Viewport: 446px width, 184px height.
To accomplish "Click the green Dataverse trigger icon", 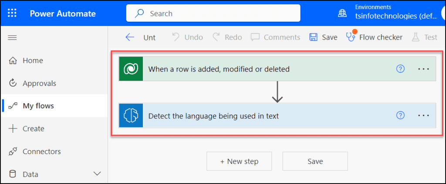I will (x=131, y=69).
